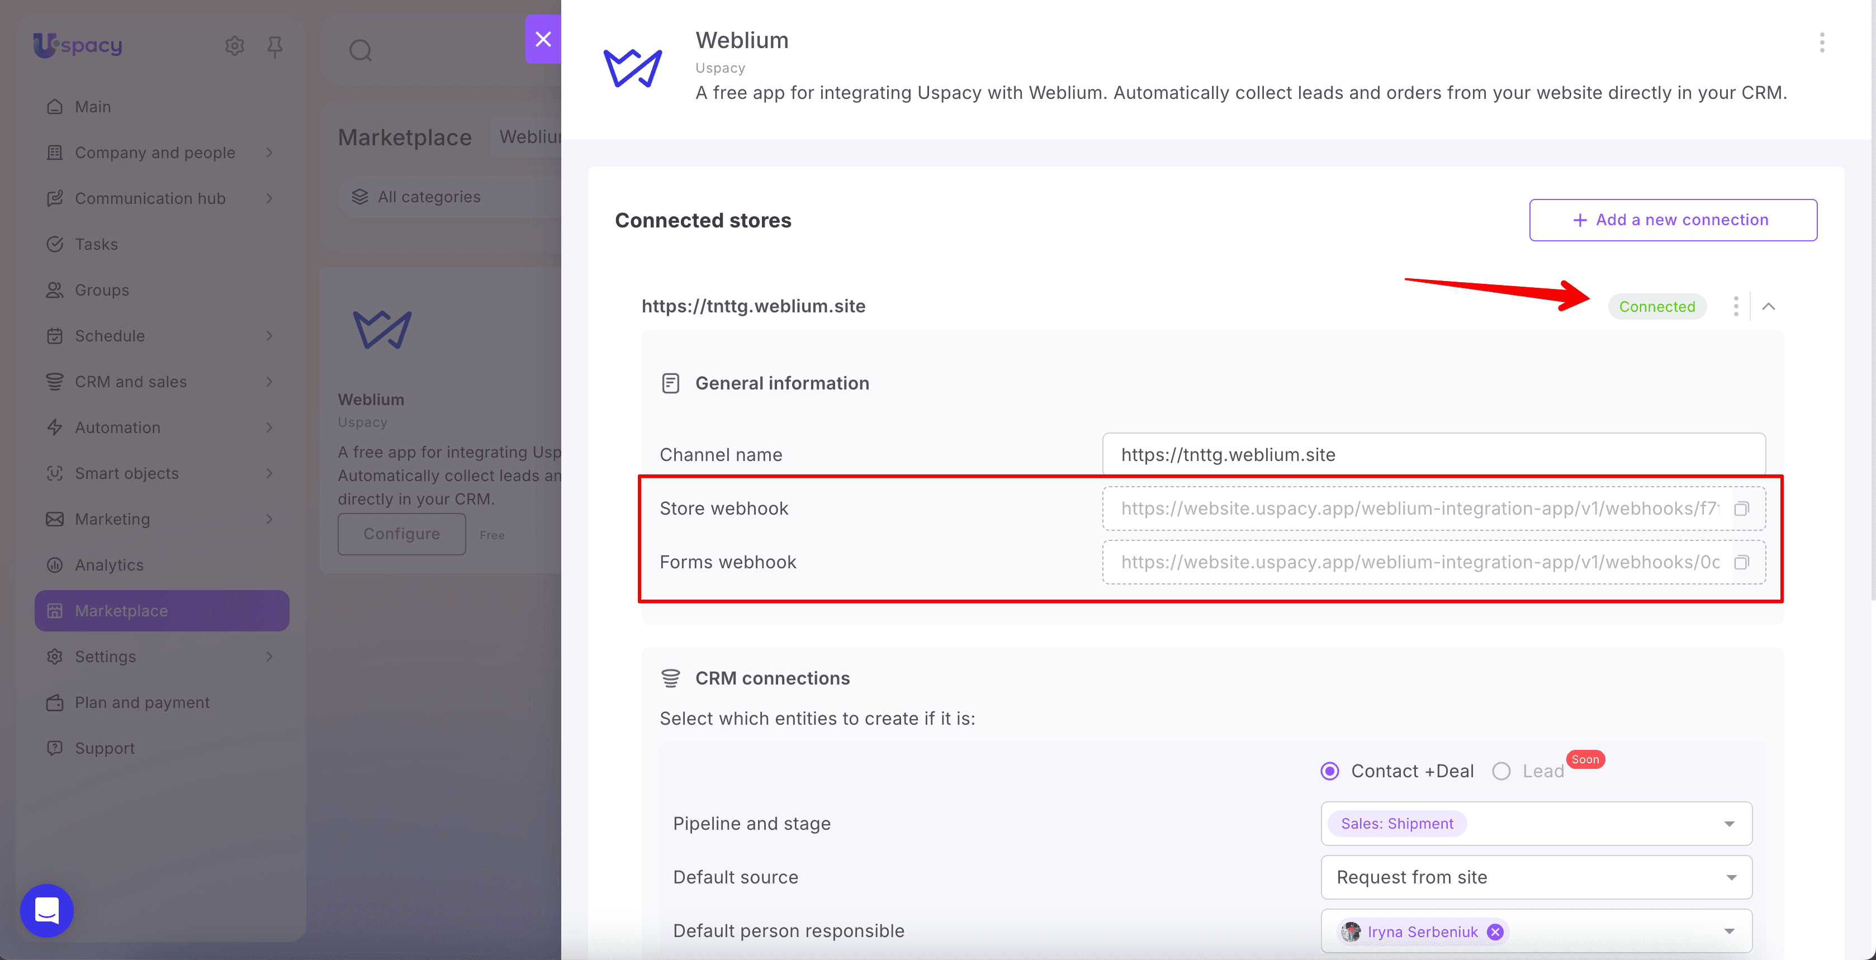Go to Main in sidebar
The width and height of the screenshot is (1876, 960).
pos(162,107)
